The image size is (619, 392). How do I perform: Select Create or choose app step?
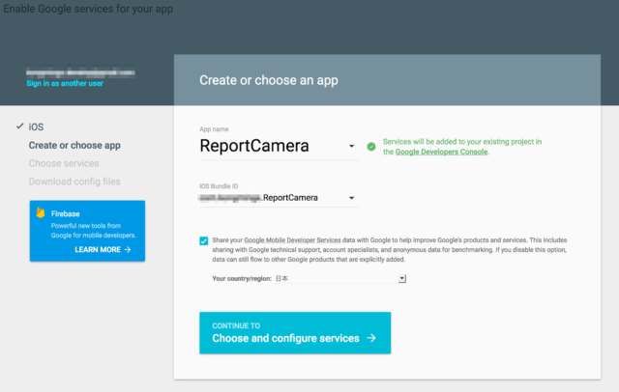click(x=74, y=146)
